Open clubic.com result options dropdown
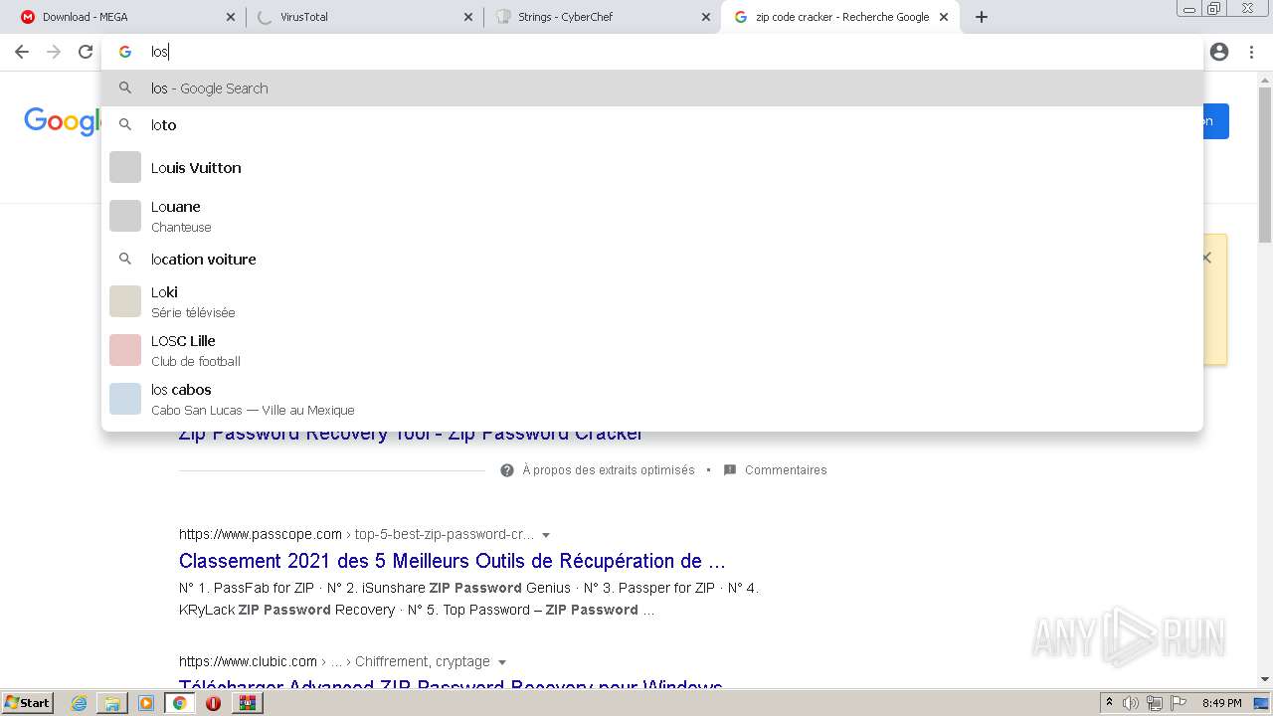The height and width of the screenshot is (716, 1273). [502, 662]
